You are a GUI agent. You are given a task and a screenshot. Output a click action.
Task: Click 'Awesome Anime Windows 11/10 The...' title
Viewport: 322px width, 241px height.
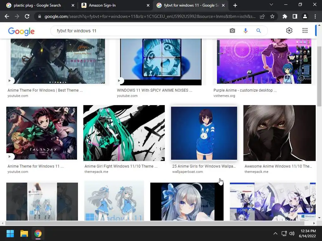(278, 166)
